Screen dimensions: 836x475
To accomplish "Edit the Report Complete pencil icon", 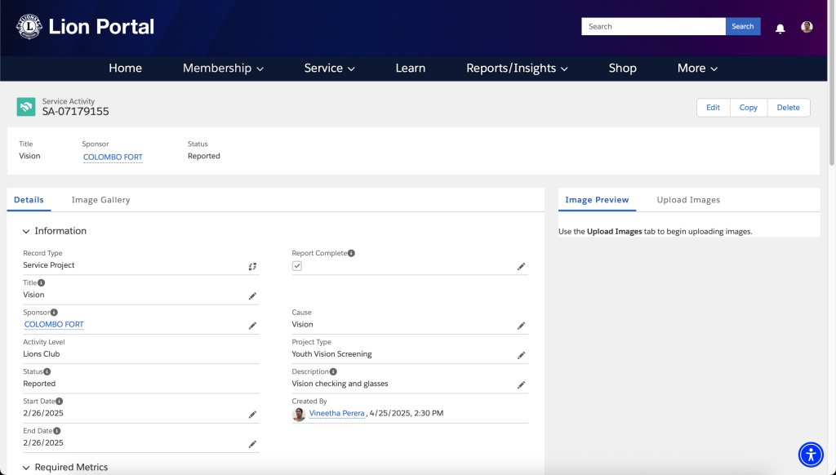I will tap(522, 267).
